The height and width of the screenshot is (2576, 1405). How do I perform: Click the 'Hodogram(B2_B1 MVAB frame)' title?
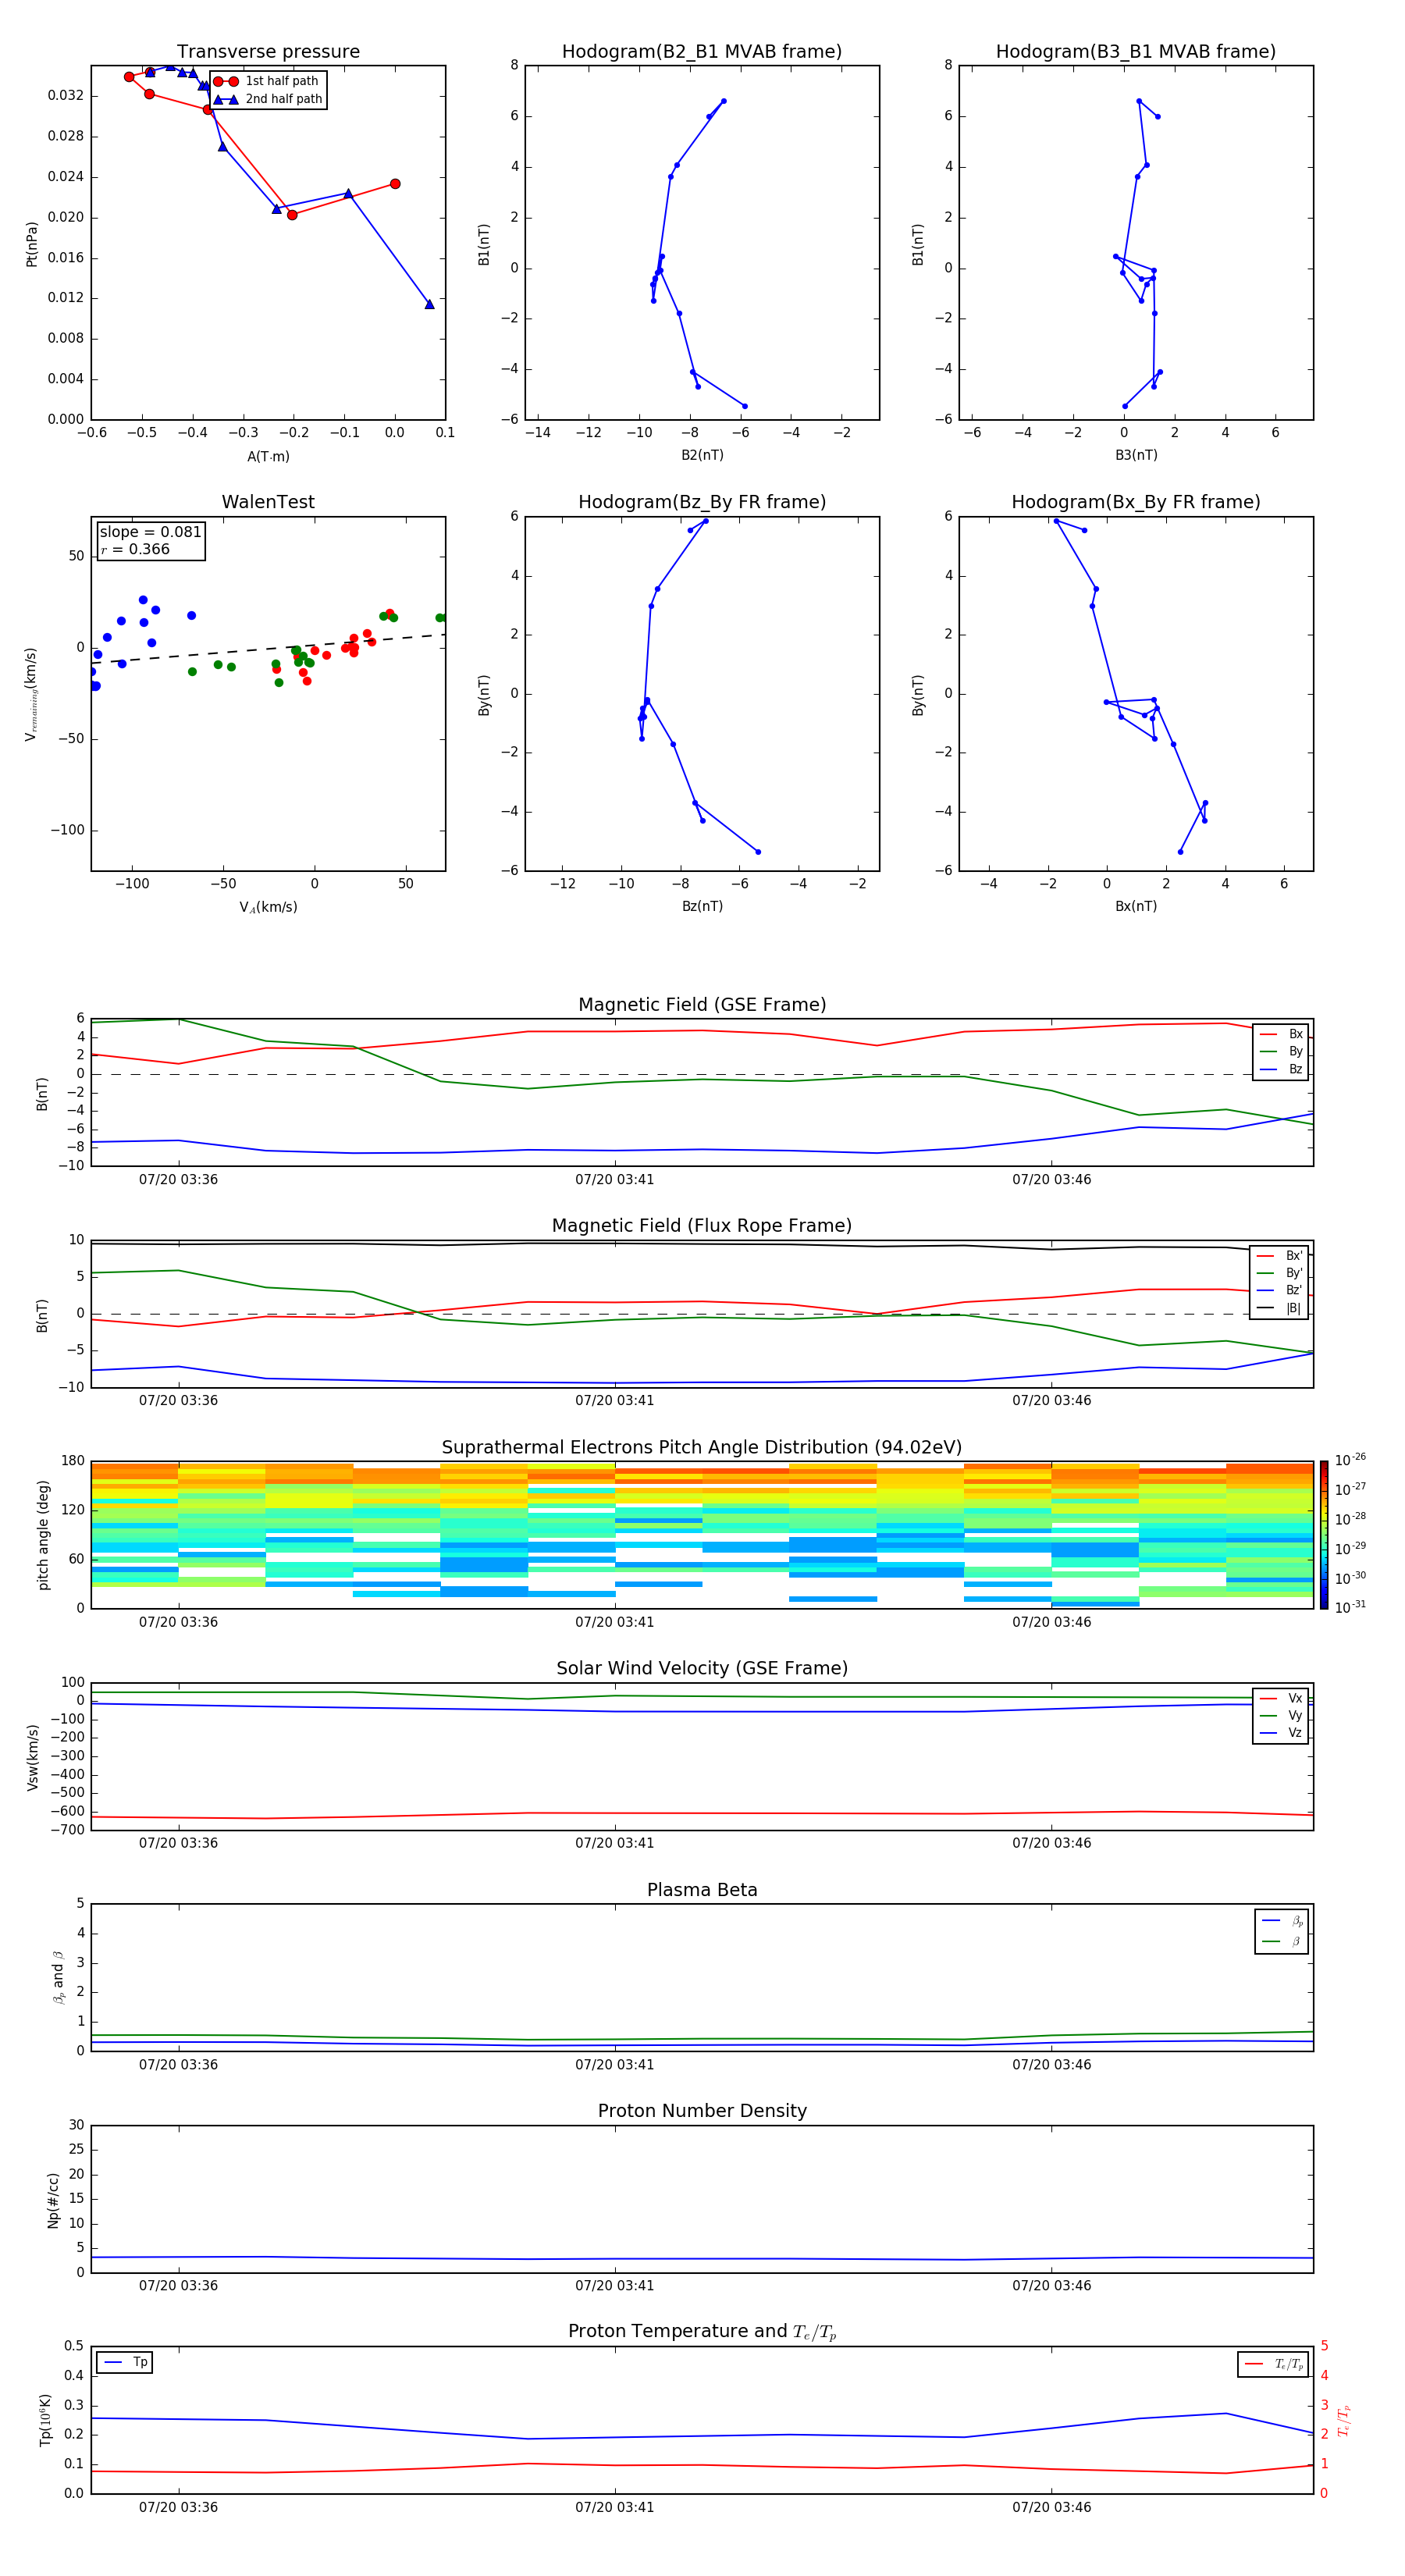click(x=702, y=52)
